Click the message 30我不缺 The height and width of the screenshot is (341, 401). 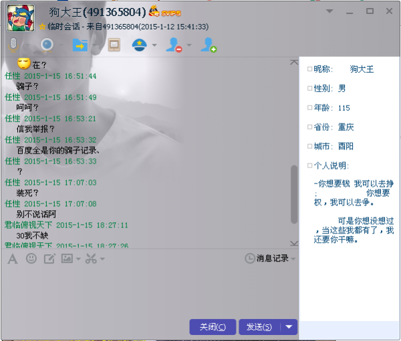(32, 236)
